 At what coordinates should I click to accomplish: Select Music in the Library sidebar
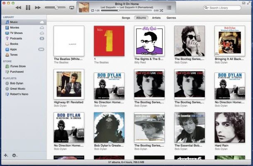[x=24, y=22]
